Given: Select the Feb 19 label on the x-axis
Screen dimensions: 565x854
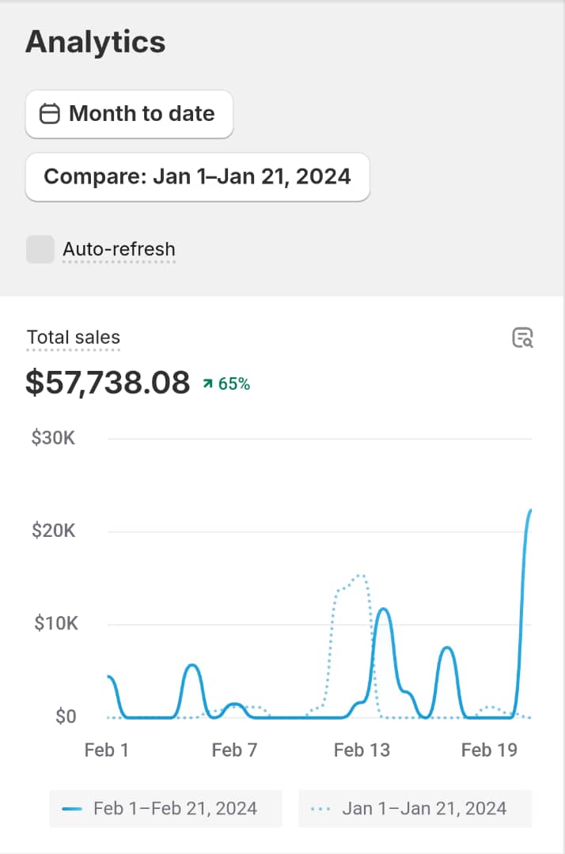Looking at the screenshot, I should [489, 750].
